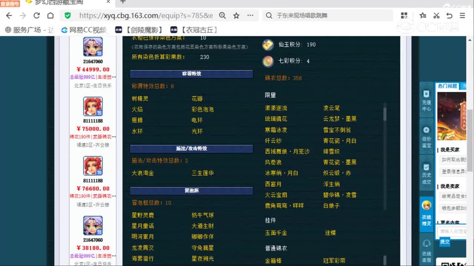Image resolution: width=474 pixels, height=266 pixels.
Task: Open the 剑陵魔影 bookmark
Action: tap(139, 30)
